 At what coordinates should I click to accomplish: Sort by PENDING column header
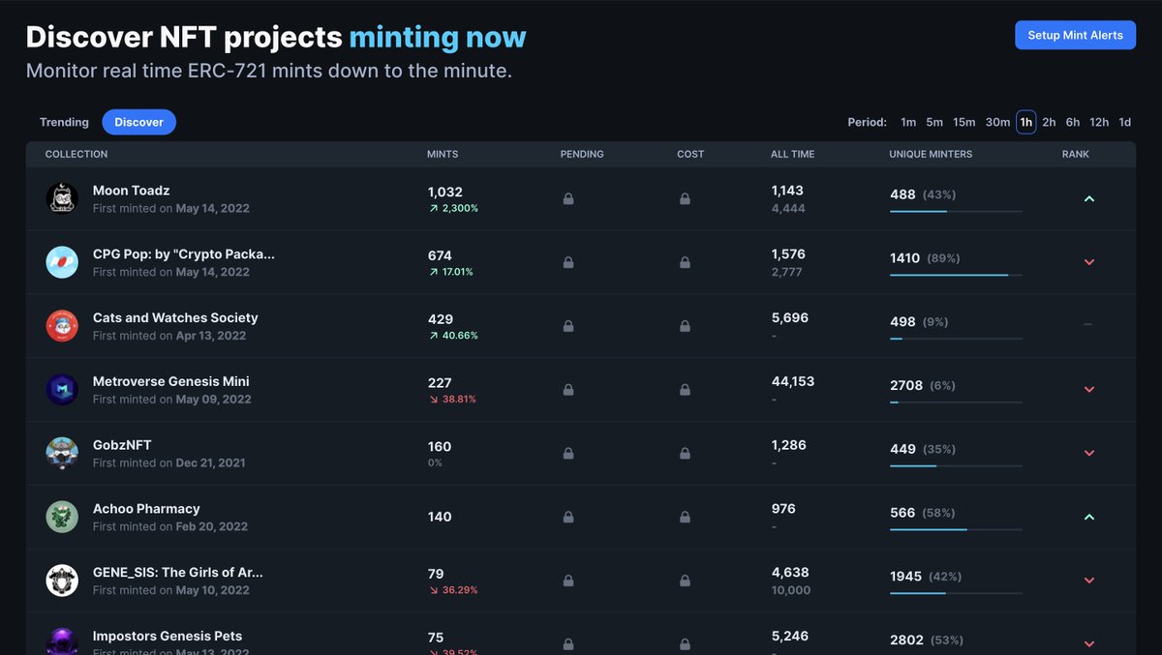tap(582, 154)
